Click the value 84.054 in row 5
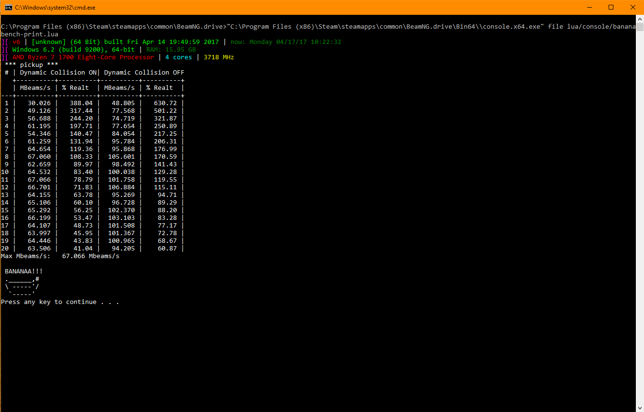 pos(123,134)
